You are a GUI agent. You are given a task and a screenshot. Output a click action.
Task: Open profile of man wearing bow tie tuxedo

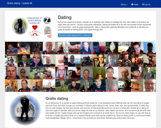24,60
